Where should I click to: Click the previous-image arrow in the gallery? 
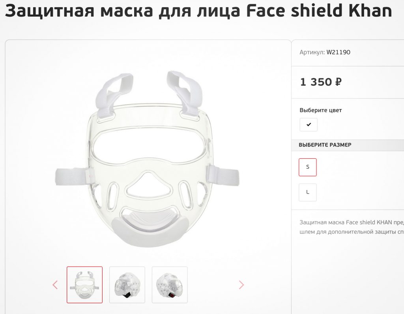coord(55,285)
